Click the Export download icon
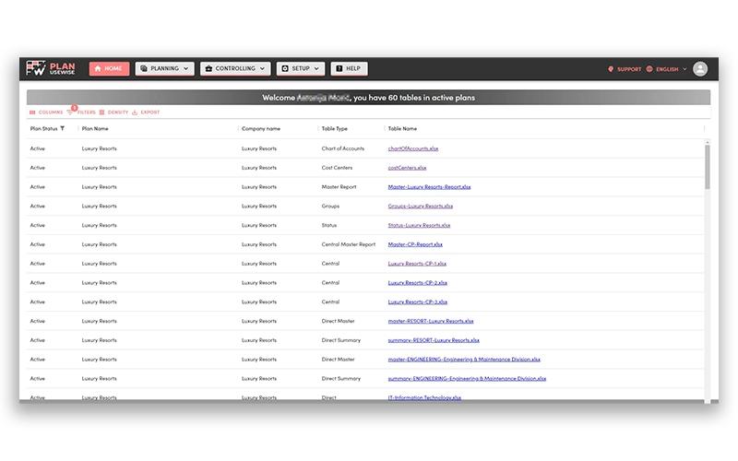Viewport: 738px width, 461px height. point(135,112)
